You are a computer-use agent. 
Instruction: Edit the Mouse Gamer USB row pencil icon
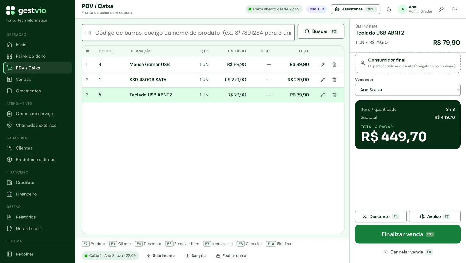tap(322, 65)
